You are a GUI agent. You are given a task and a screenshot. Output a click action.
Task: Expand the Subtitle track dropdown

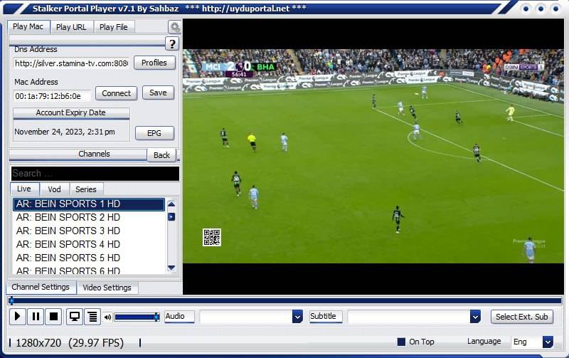[x=475, y=317]
